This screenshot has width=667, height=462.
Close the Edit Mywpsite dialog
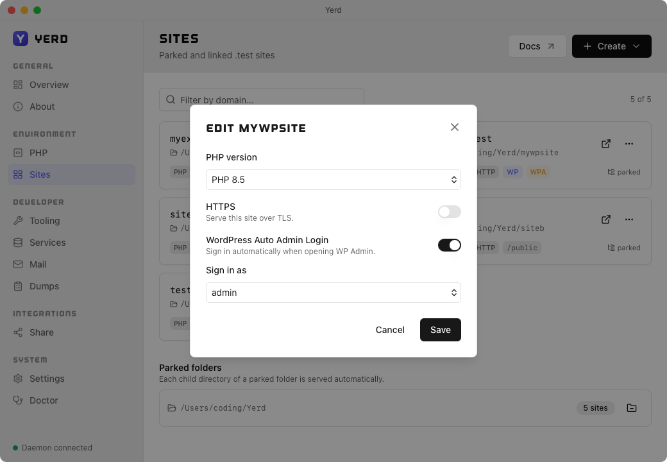(454, 127)
